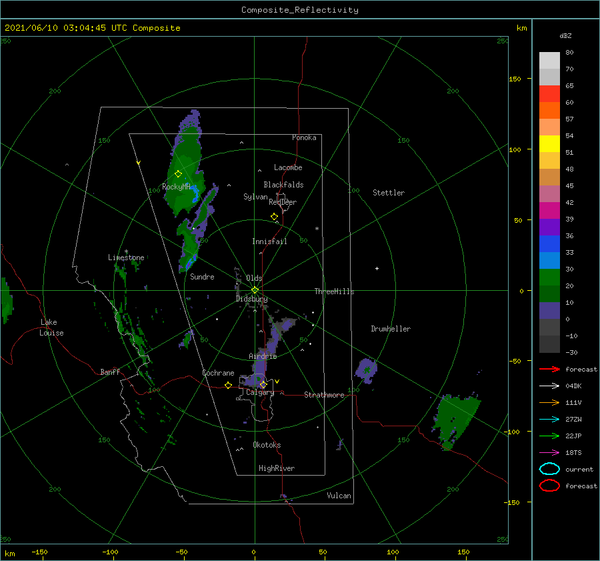Click the asterisk marker above Limestone

(x=126, y=251)
